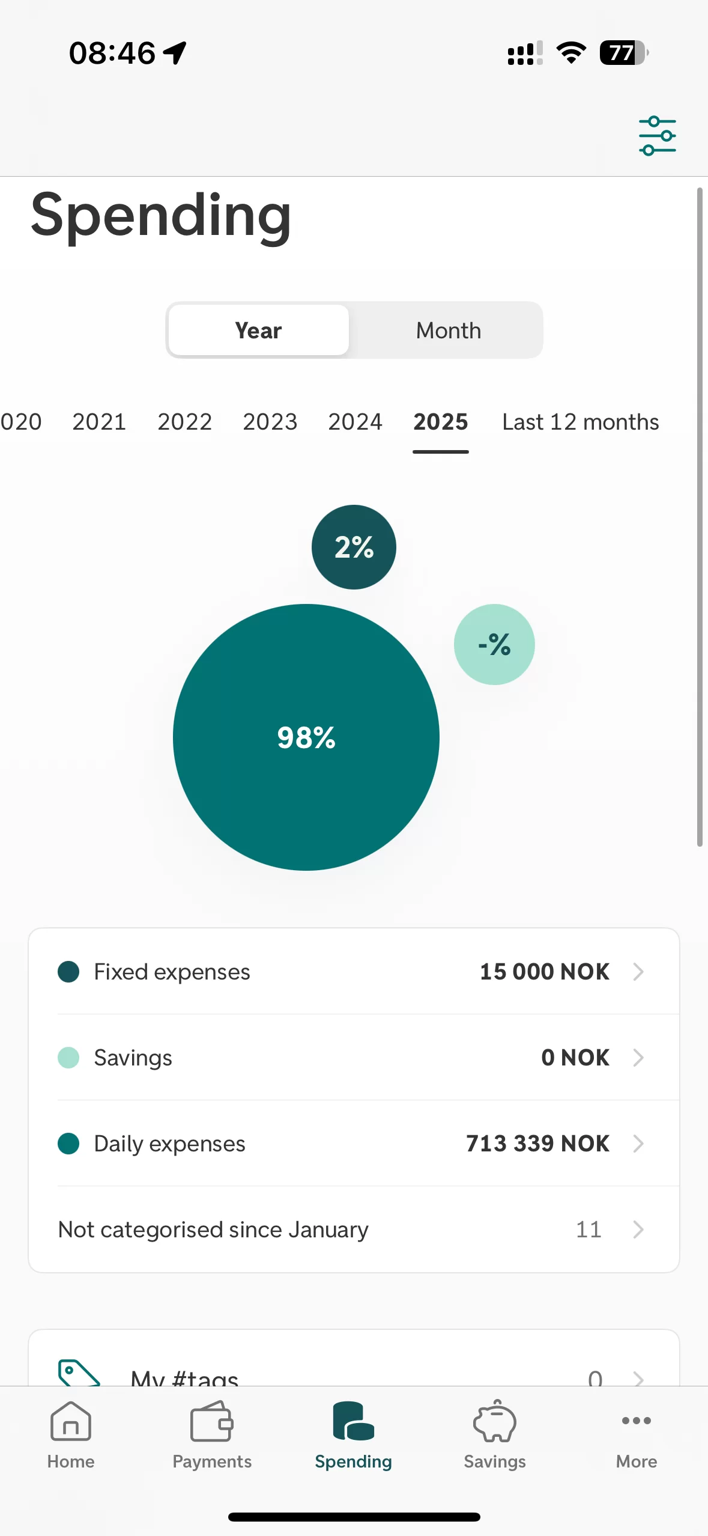
Task: Tap the Spending coins icon
Action: [353, 1422]
